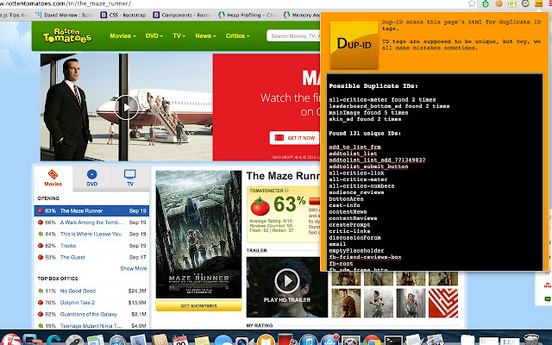
Task: Click the multicolor ring extension icon
Action: 525,3
